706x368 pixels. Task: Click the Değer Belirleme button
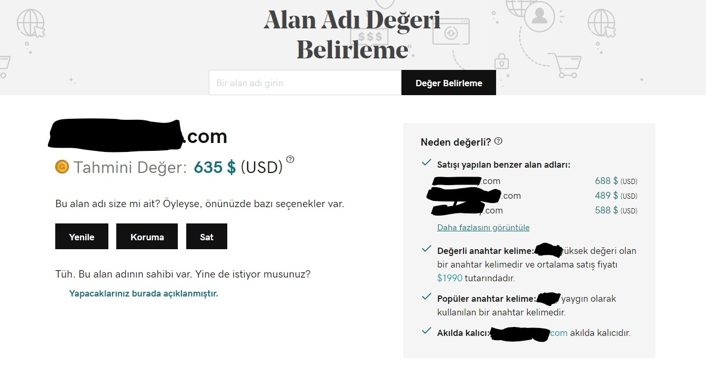coord(449,83)
